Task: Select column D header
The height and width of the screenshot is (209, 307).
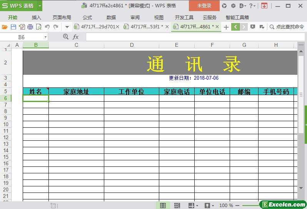Action: click(x=132, y=45)
